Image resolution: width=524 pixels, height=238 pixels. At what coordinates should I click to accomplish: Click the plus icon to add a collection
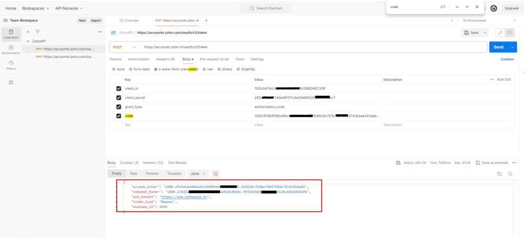(28, 32)
